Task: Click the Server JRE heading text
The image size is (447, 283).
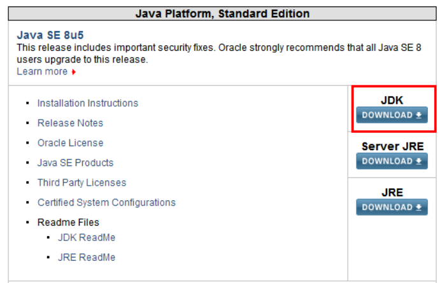Action: [392, 146]
